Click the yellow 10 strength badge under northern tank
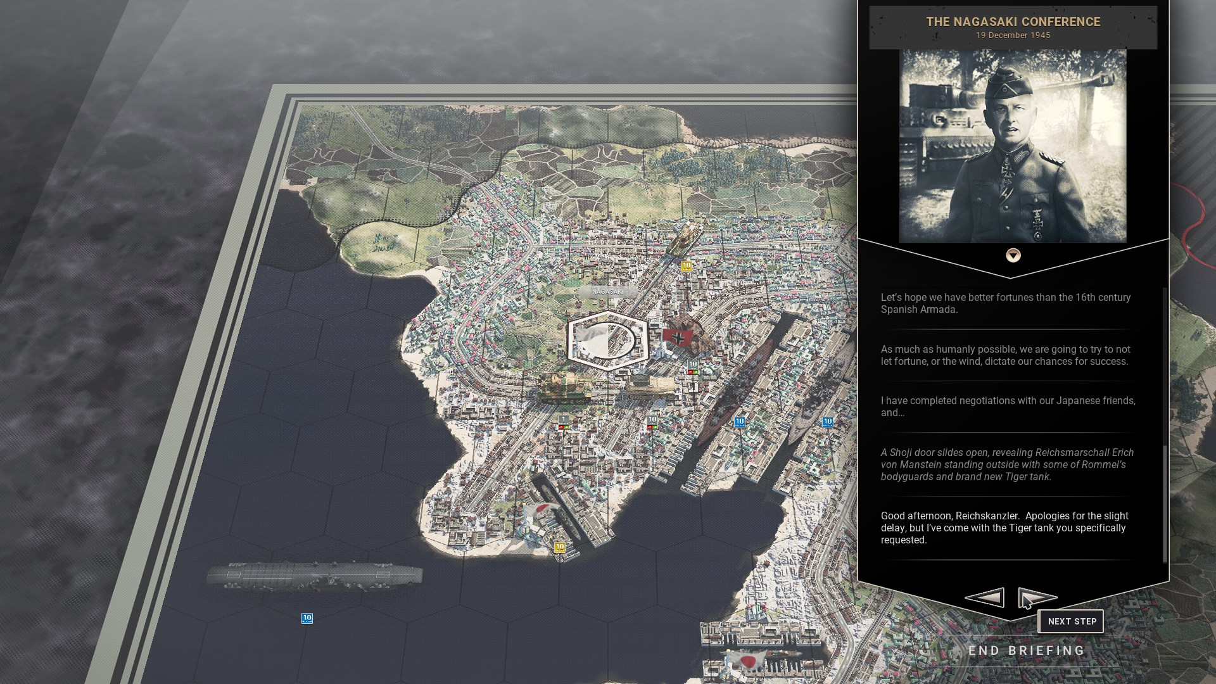 [x=687, y=267]
